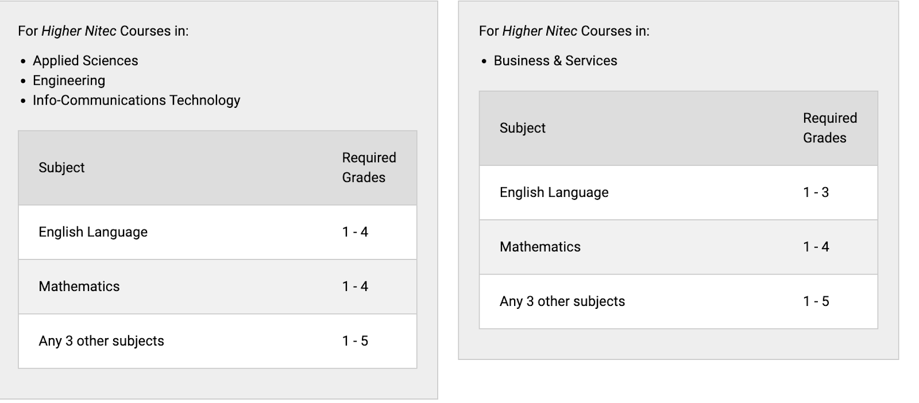This screenshot has width=919, height=403.
Task: Click right table Required Grades header
Action: click(830, 128)
